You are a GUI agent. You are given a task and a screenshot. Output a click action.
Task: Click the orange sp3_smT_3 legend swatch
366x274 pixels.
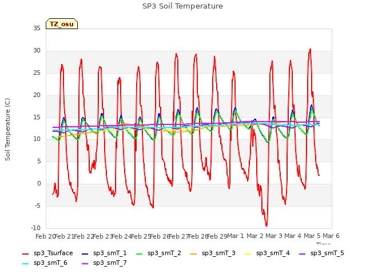(194, 254)
